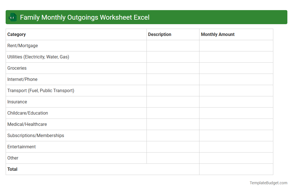Select the Total row label
The width and height of the screenshot is (293, 191).
tap(12, 169)
